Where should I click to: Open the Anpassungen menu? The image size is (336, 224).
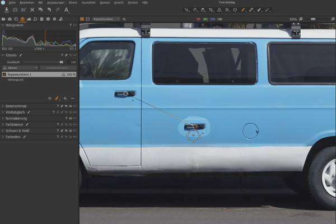pos(55,3)
